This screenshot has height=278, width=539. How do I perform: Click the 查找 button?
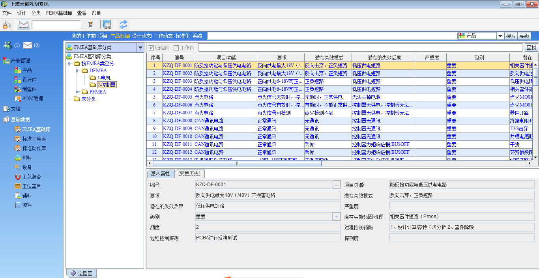pyautogui.click(x=531, y=48)
